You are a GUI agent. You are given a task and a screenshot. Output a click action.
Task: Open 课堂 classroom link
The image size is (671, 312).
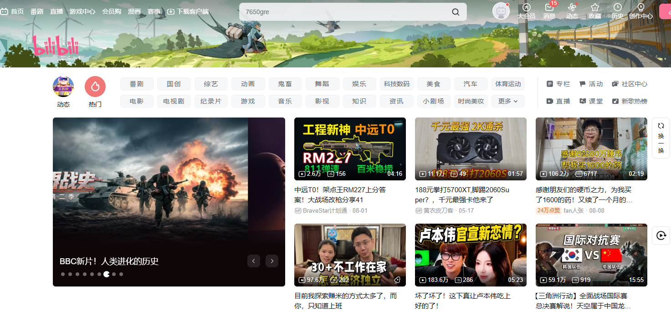coord(591,101)
